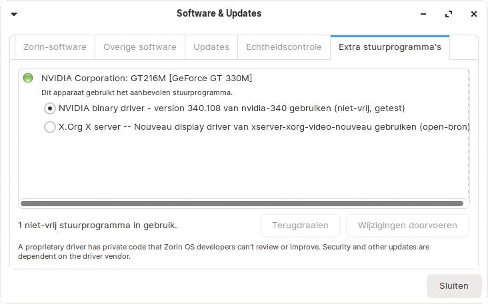The height and width of the screenshot is (304, 488).
Task: Maximize the Software & Updates window
Action: 449,13
